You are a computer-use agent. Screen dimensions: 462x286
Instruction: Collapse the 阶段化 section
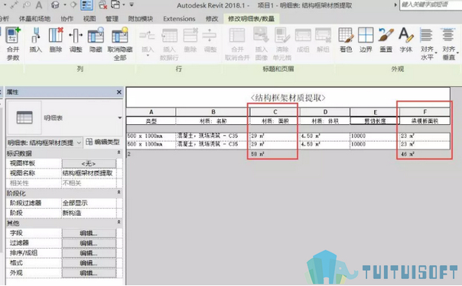click(119, 192)
